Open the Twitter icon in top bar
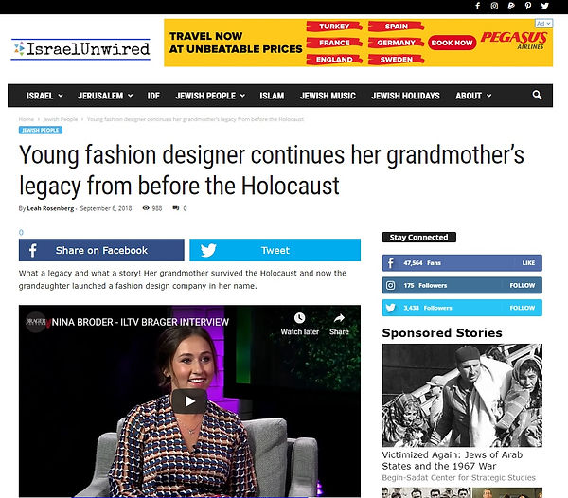 pos(545,6)
